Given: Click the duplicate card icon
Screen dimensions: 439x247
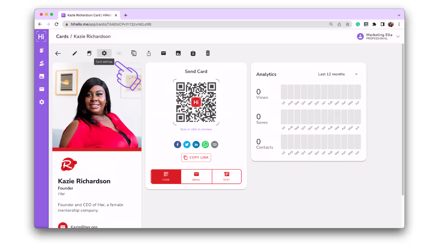Looking at the screenshot, I should coord(134,53).
